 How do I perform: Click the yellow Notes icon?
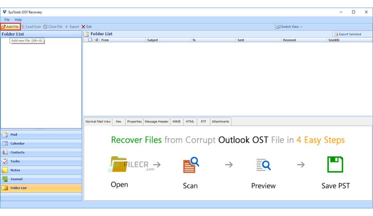tap(5, 170)
